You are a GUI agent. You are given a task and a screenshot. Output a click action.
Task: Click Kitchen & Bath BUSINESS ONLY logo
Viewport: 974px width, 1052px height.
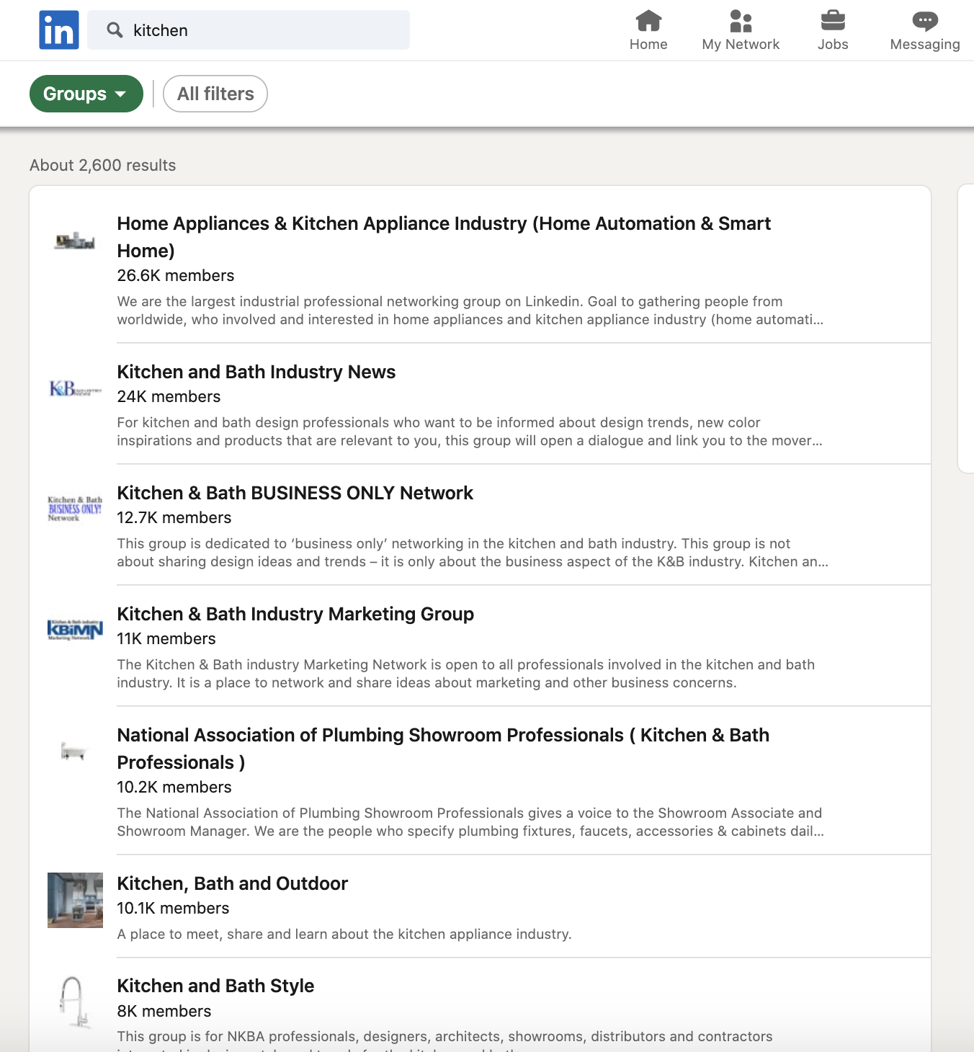click(x=75, y=509)
